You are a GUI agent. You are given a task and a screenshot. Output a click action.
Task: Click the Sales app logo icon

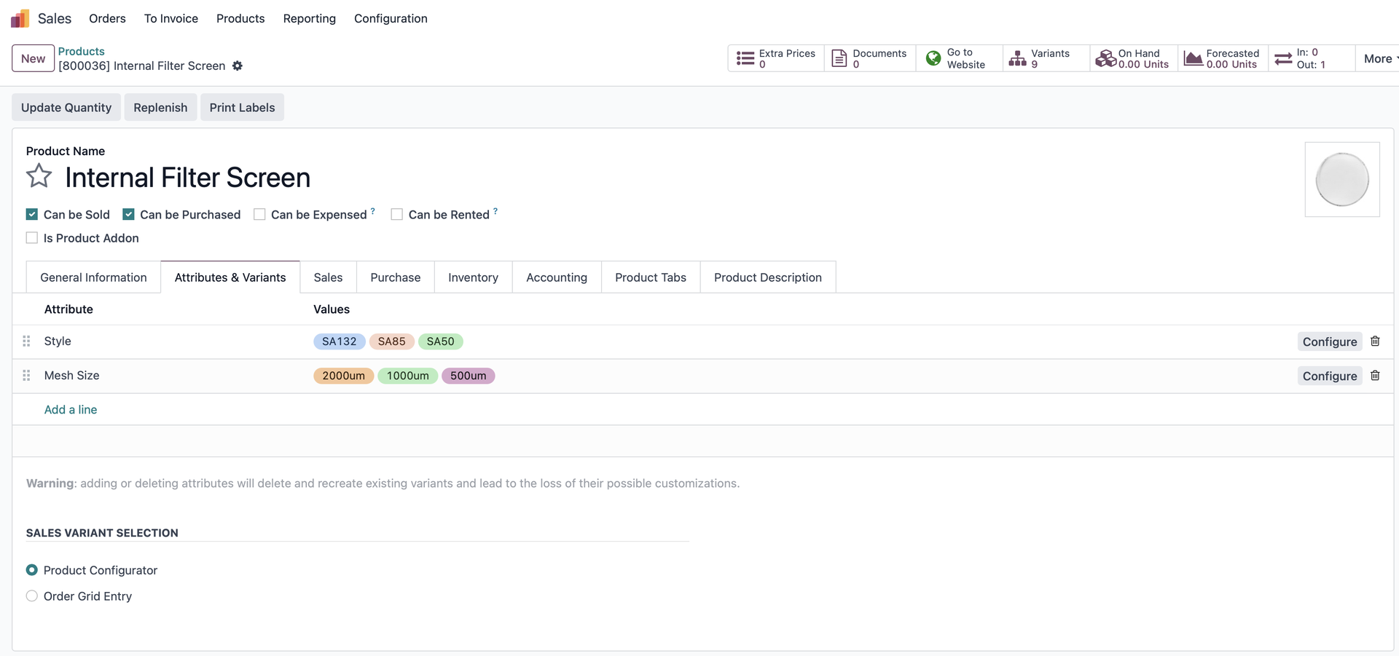[20, 18]
